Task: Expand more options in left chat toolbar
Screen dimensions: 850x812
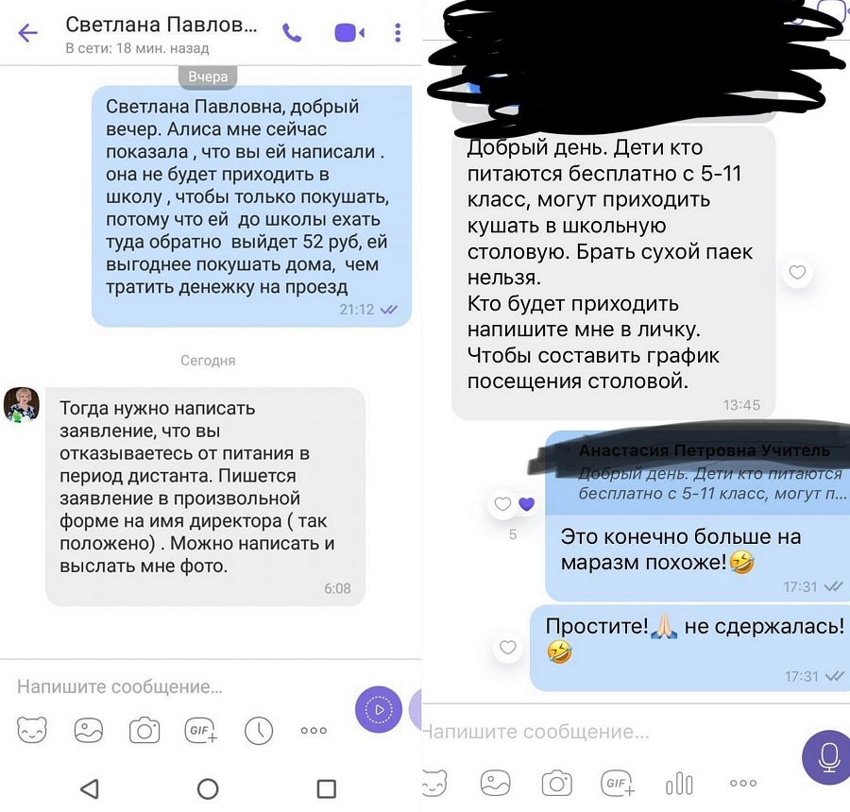Action: 314,730
